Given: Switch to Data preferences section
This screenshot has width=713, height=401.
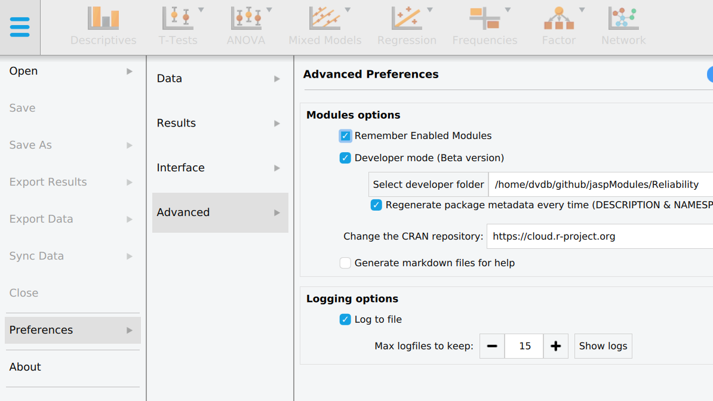Looking at the screenshot, I should pos(219,79).
